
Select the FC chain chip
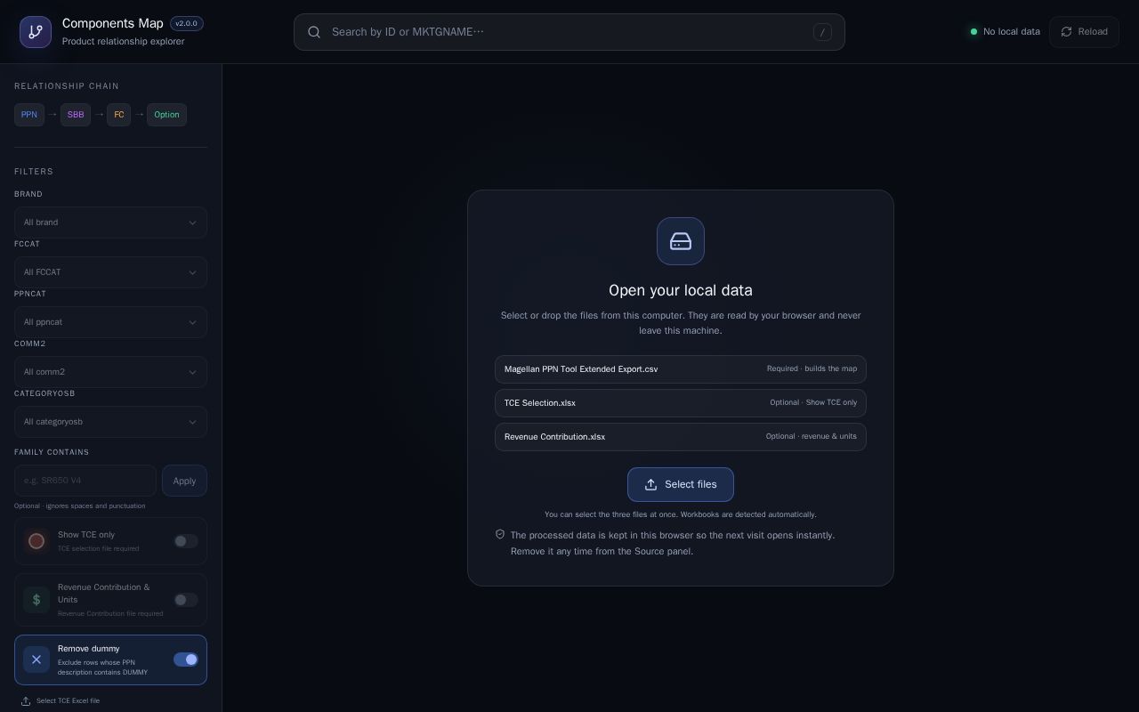(x=119, y=115)
